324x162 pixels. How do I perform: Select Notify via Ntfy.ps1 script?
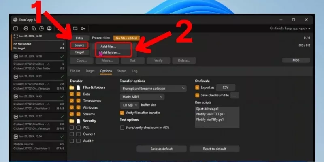click(x=210, y=119)
